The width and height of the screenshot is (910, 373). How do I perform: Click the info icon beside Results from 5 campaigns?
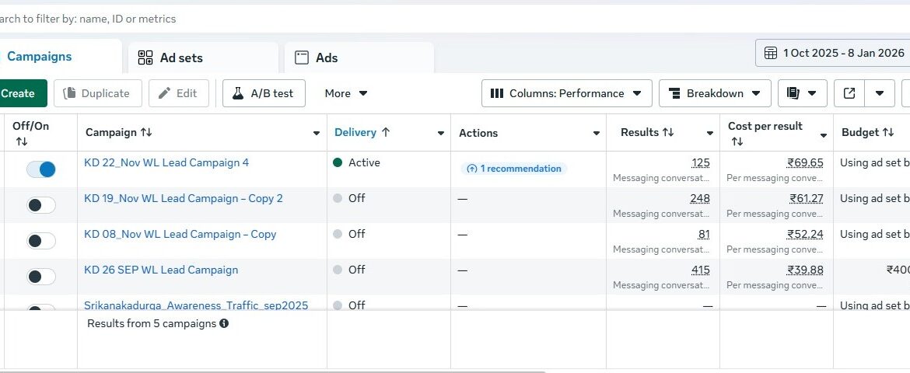pos(224,323)
